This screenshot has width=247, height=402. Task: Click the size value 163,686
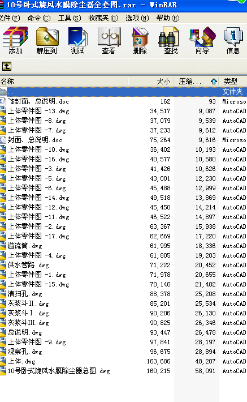(x=158, y=361)
